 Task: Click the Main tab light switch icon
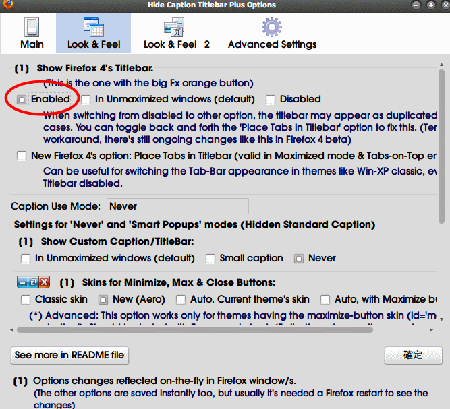pos(31,27)
